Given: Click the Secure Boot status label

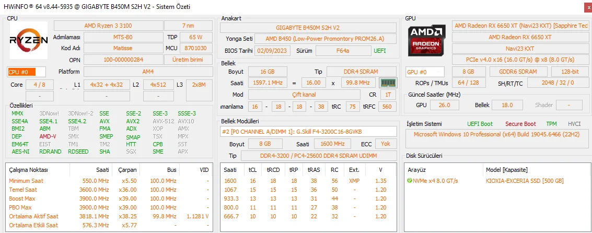Looking at the screenshot, I should click(520, 124).
